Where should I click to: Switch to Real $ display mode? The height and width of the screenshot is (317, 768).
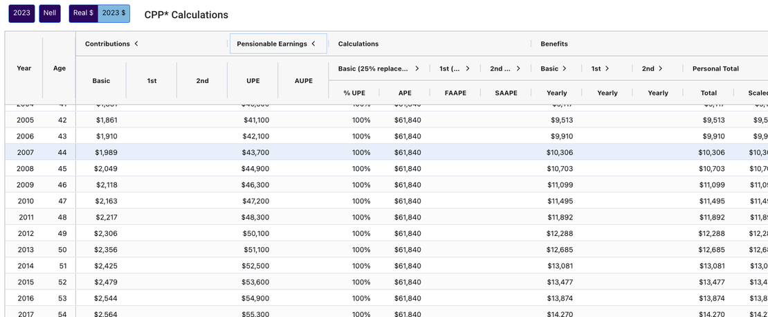[x=83, y=13]
